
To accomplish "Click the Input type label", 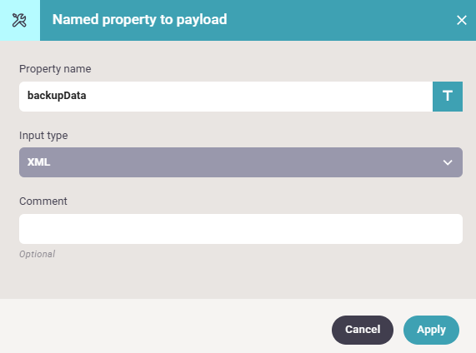I will [43, 136].
